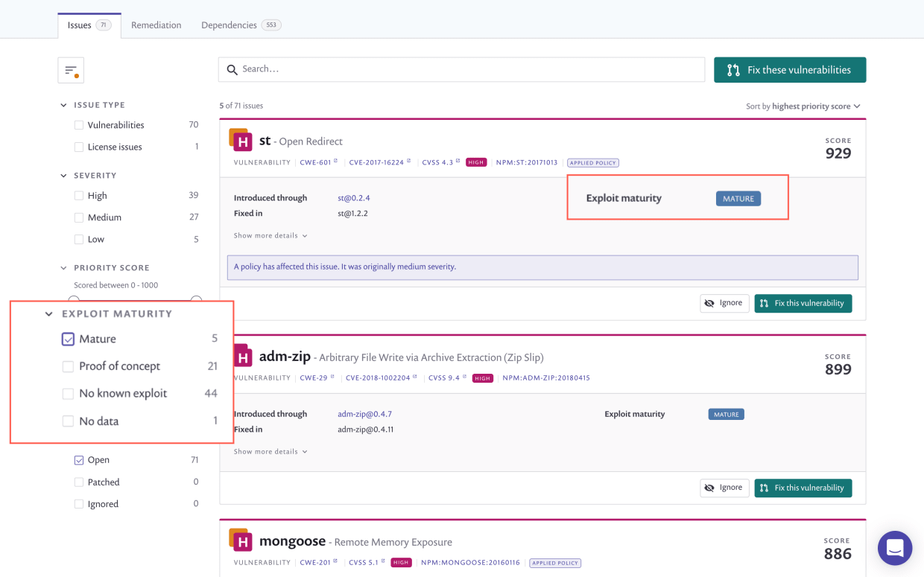The image size is (924, 577).
Task: Click the st package high severity icon
Action: 240,140
